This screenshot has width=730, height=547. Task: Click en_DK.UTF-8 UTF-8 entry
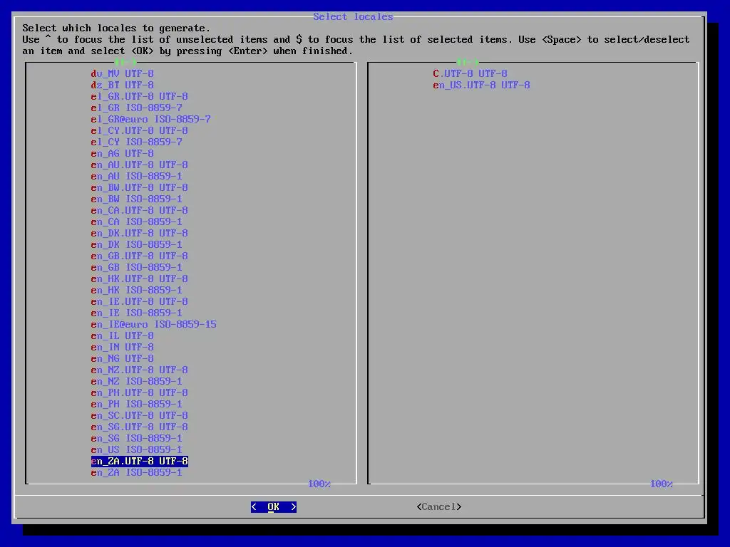click(x=140, y=233)
